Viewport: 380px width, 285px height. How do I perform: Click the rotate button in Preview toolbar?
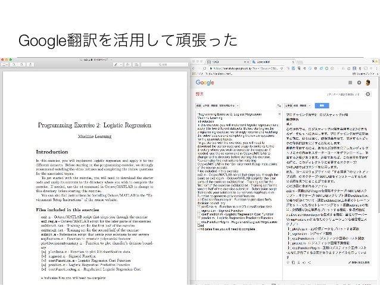point(128,65)
